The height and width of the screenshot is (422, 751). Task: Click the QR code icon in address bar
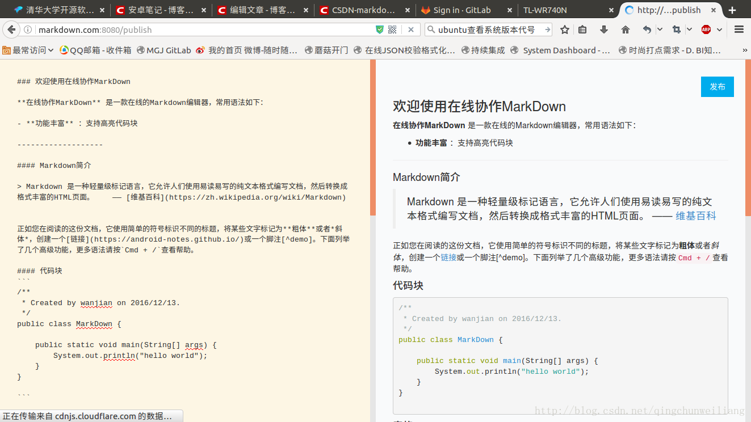tap(392, 29)
